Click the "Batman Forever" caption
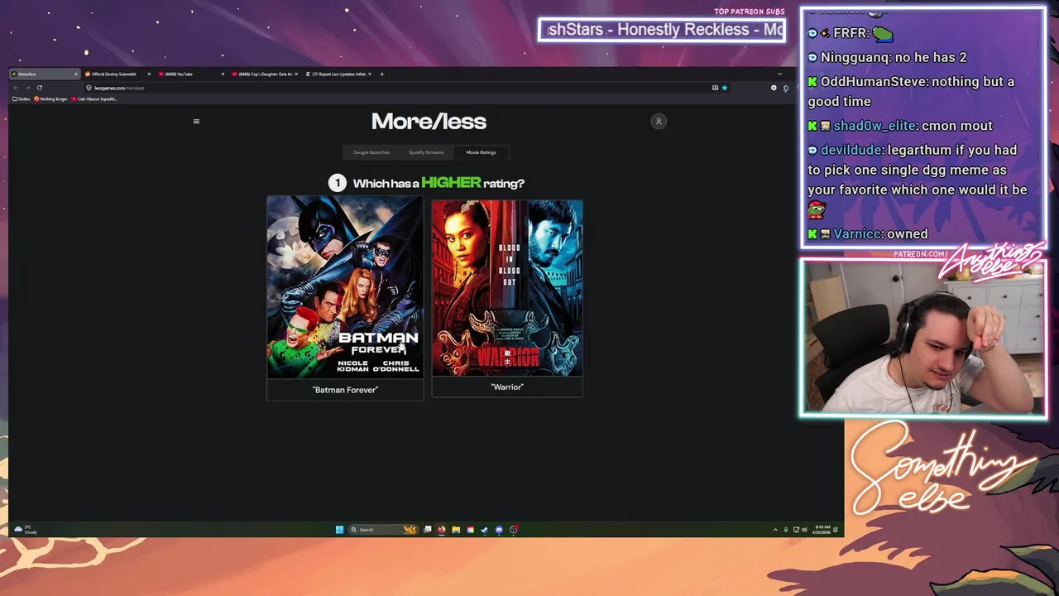 [x=345, y=390]
